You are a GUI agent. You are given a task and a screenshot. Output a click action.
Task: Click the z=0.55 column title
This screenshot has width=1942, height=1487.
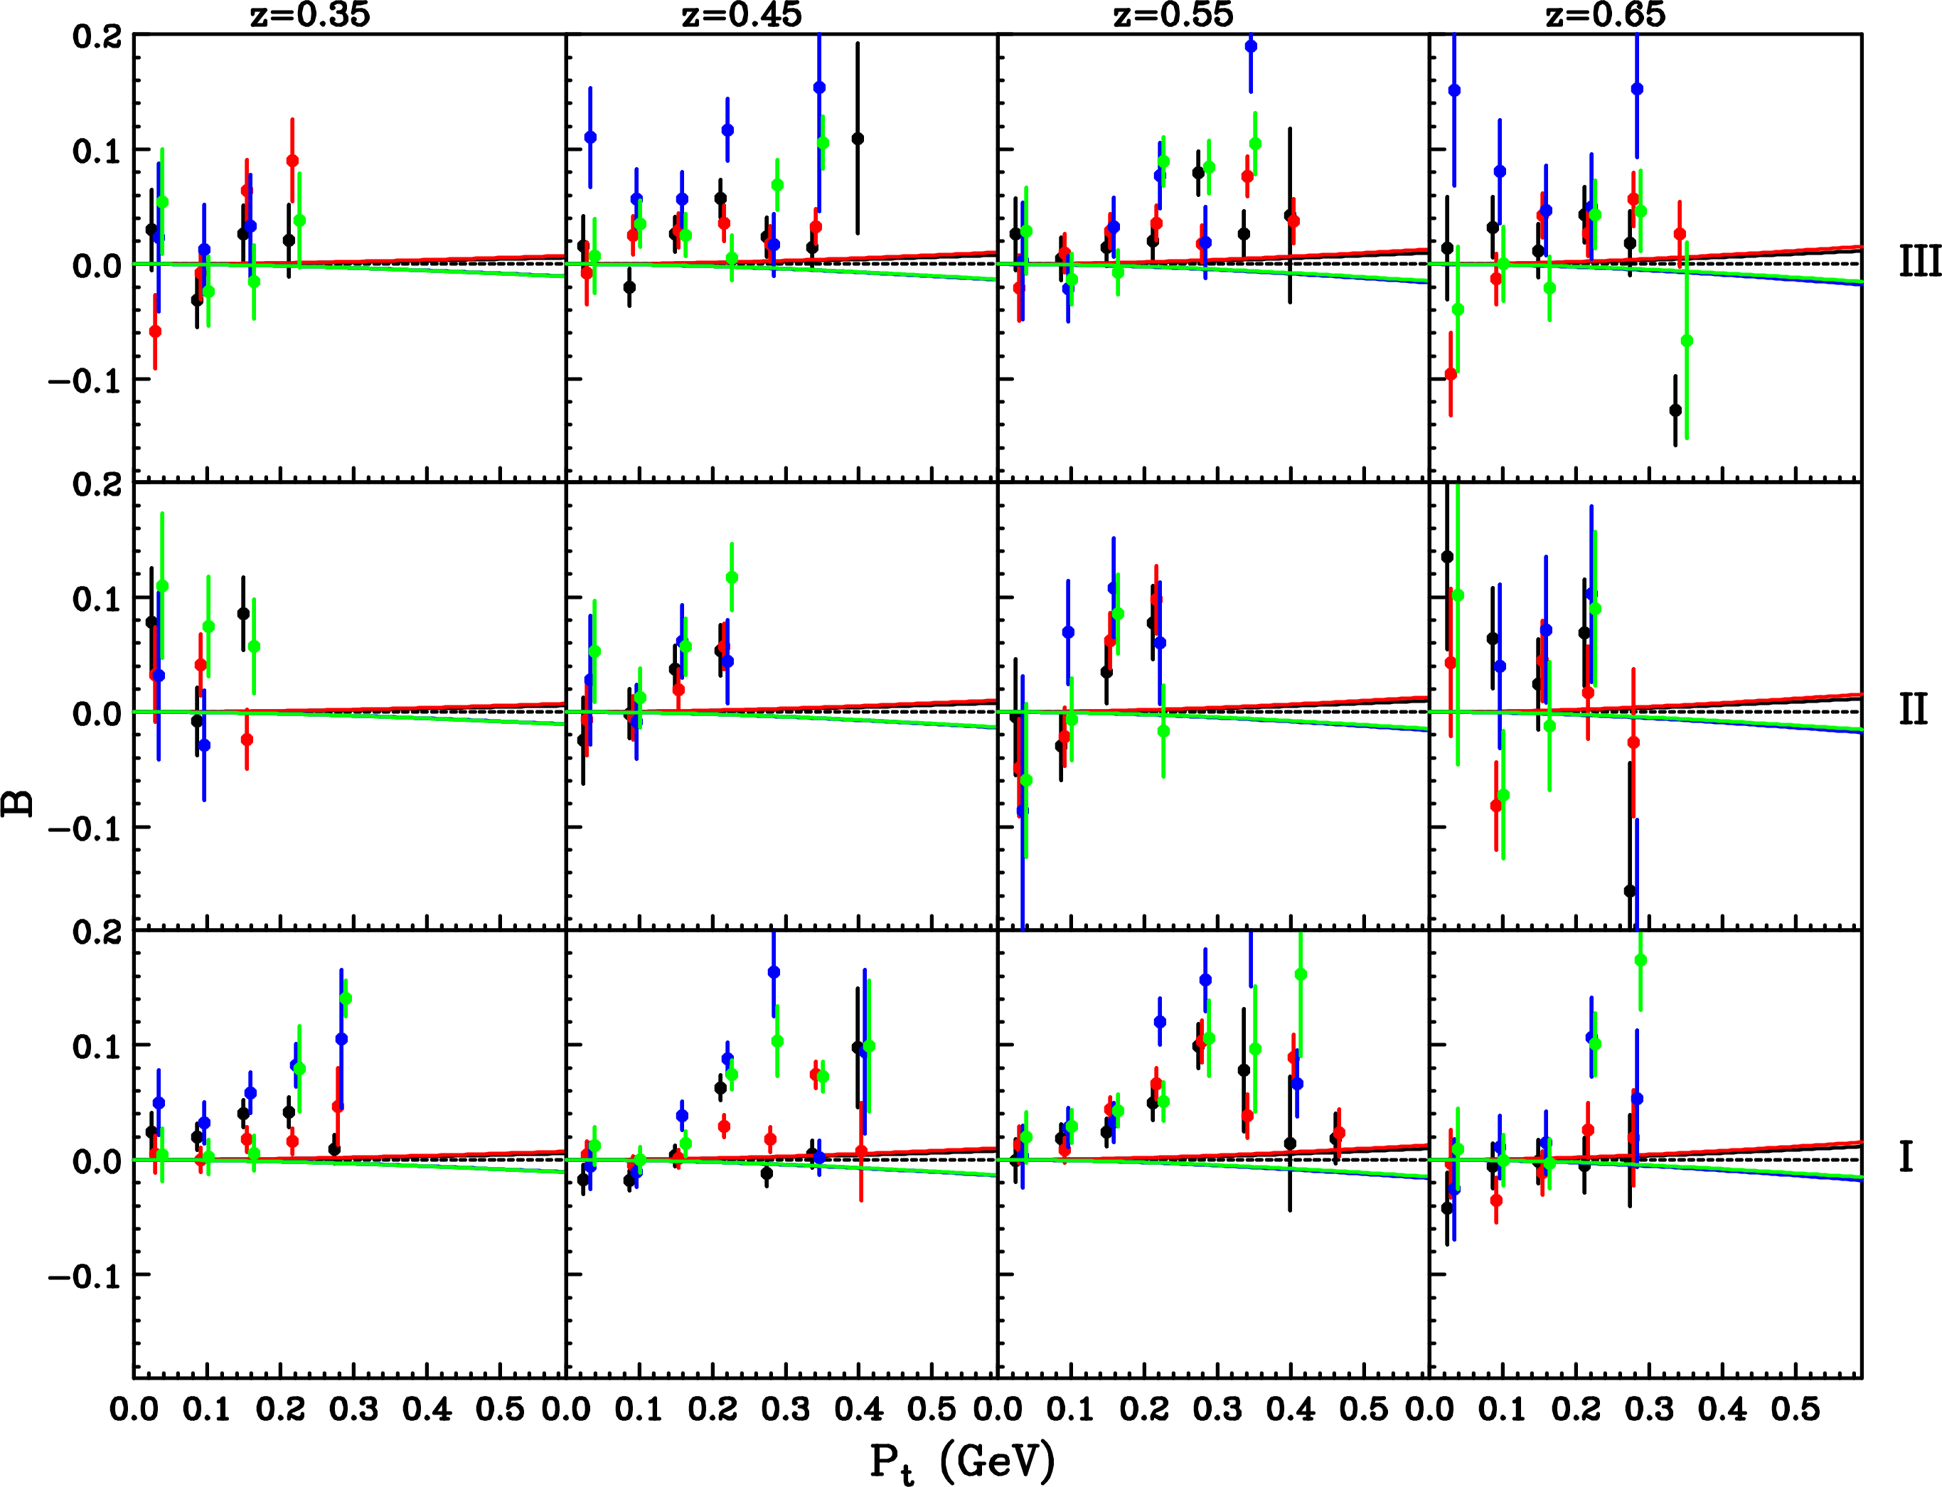[1173, 14]
